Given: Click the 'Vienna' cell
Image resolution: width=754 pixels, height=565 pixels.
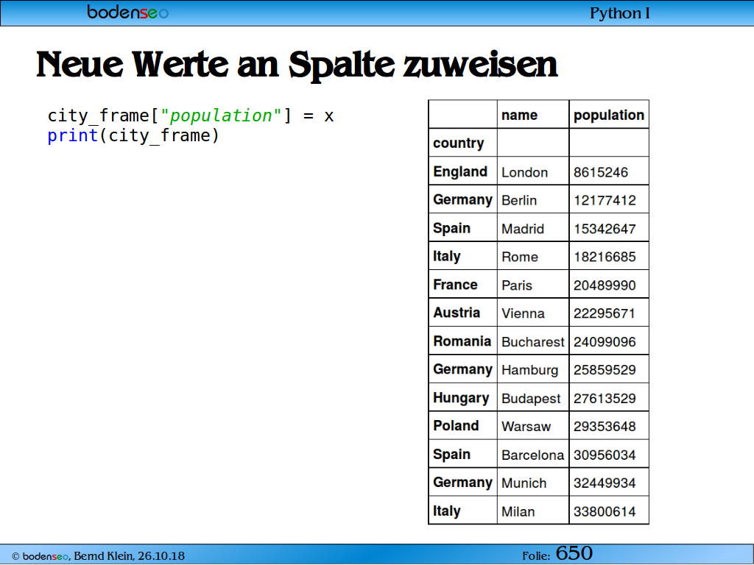Looking at the screenshot, I should (x=523, y=313).
